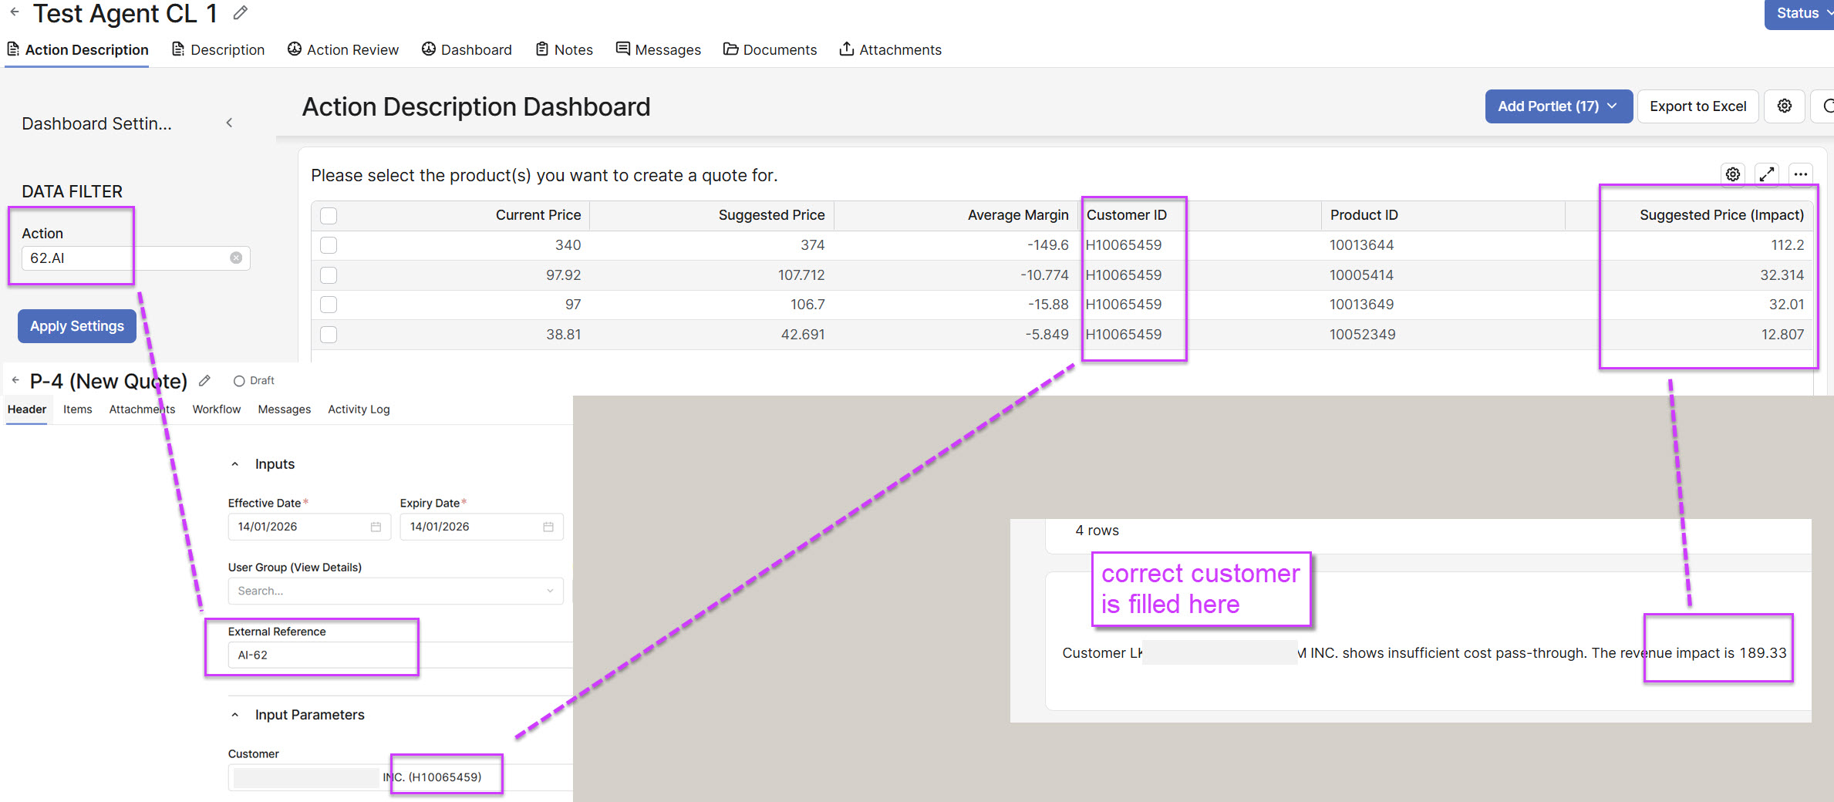Click the back arrow beside Test Agent CL 1
The height and width of the screenshot is (802, 1834).
(15, 12)
